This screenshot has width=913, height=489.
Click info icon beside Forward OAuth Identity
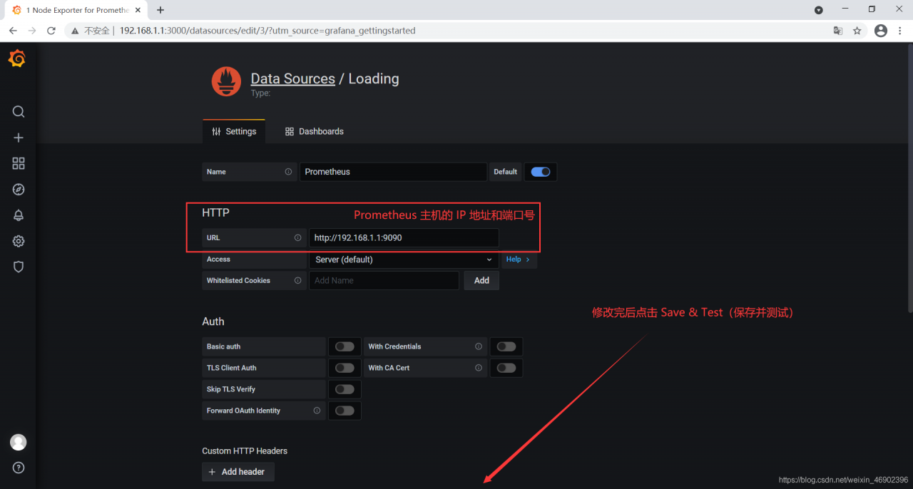[x=317, y=411]
